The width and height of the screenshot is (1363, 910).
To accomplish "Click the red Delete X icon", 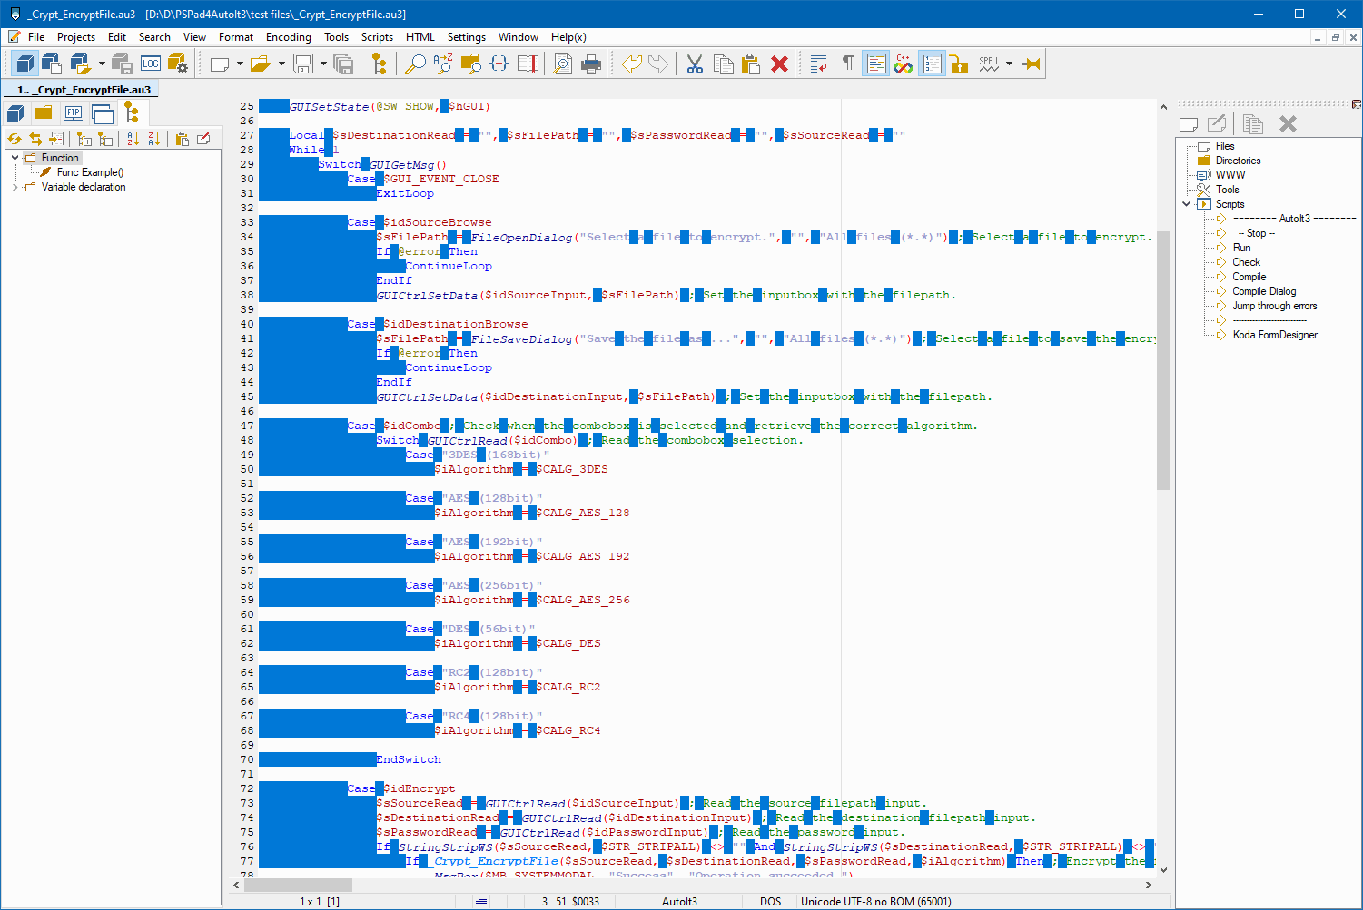I will click(779, 64).
